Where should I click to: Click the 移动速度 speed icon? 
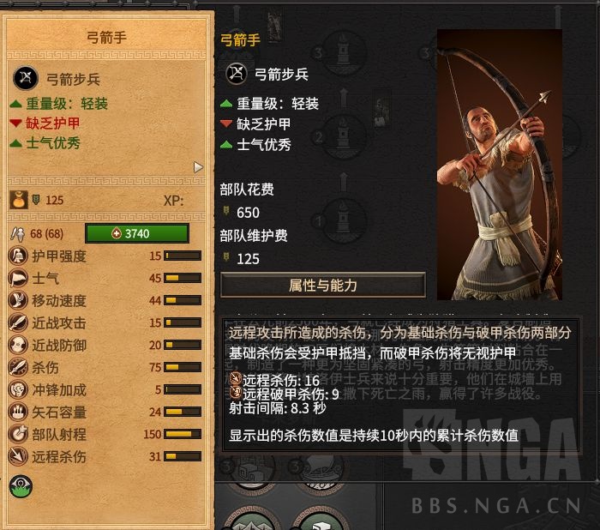[18, 300]
